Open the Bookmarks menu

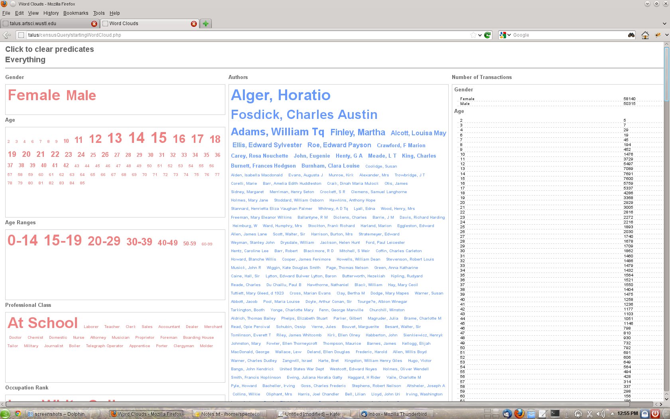click(x=75, y=13)
